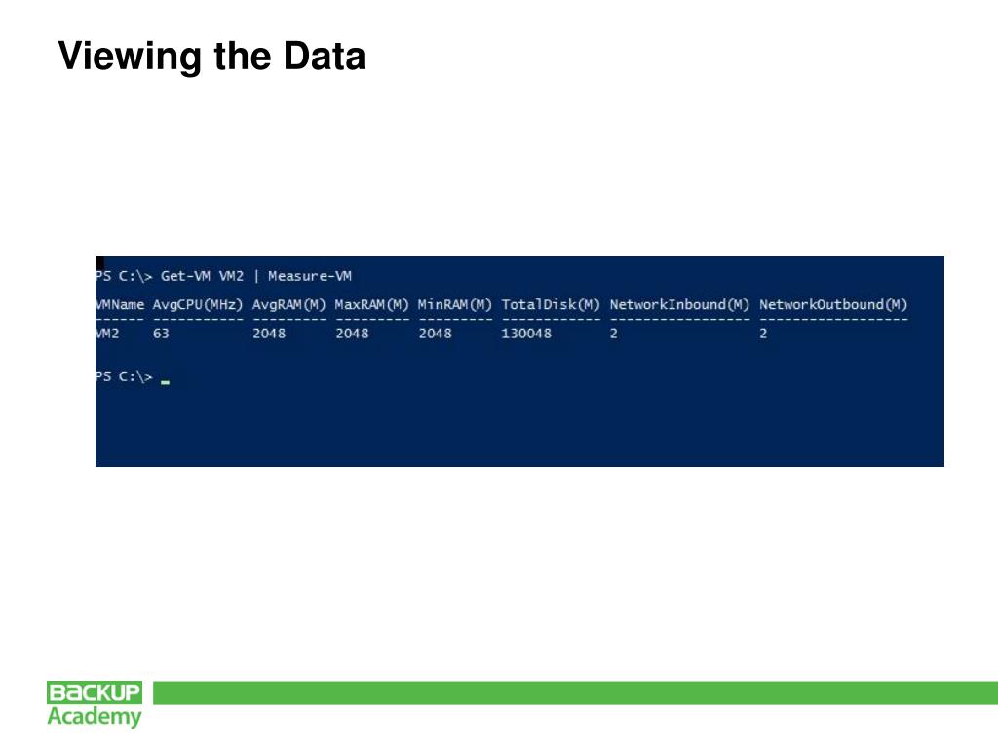Click the pipe symbol in the command
The height and width of the screenshot is (749, 998).
coord(256,276)
